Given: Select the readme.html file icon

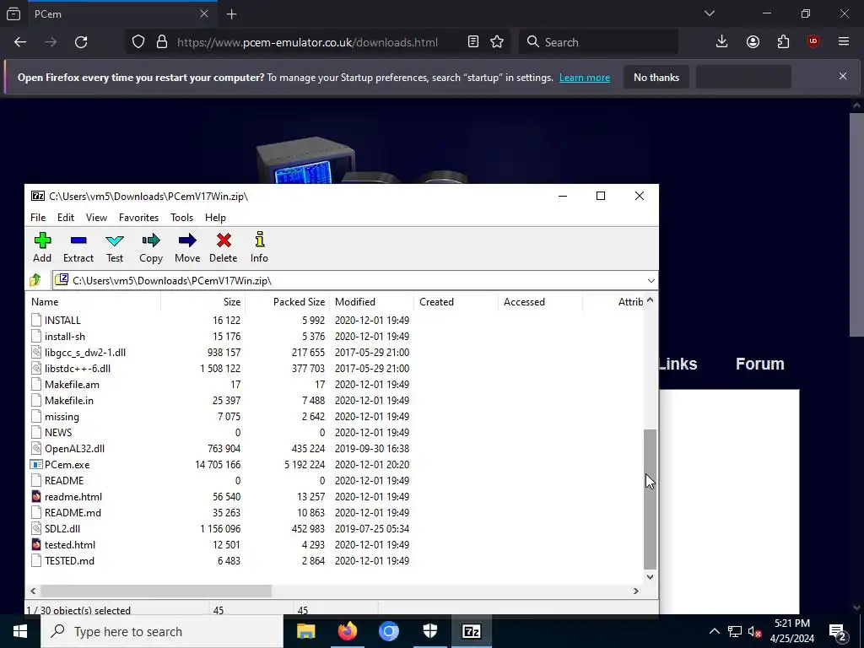Looking at the screenshot, I should coord(36,496).
